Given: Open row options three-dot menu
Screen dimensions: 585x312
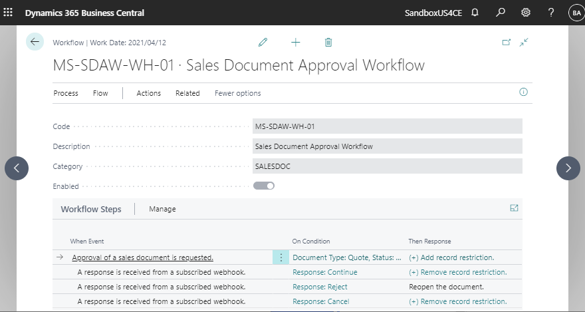Looking at the screenshot, I should 281,257.
